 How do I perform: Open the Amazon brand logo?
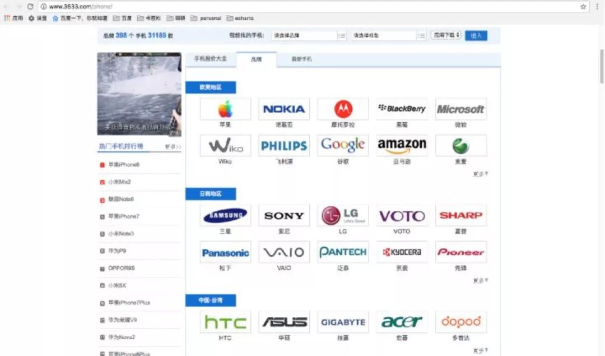(402, 146)
